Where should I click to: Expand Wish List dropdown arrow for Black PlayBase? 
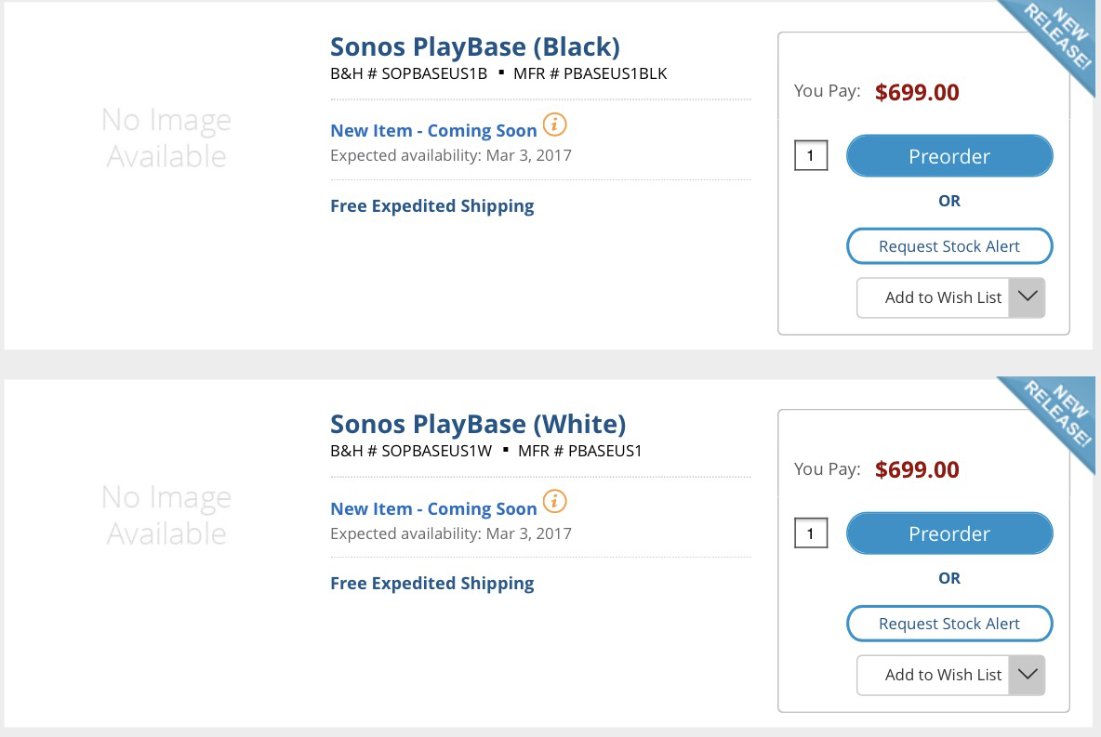(x=1028, y=297)
